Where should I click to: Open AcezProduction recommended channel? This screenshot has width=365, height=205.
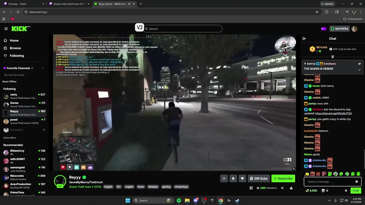pyautogui.click(x=24, y=186)
